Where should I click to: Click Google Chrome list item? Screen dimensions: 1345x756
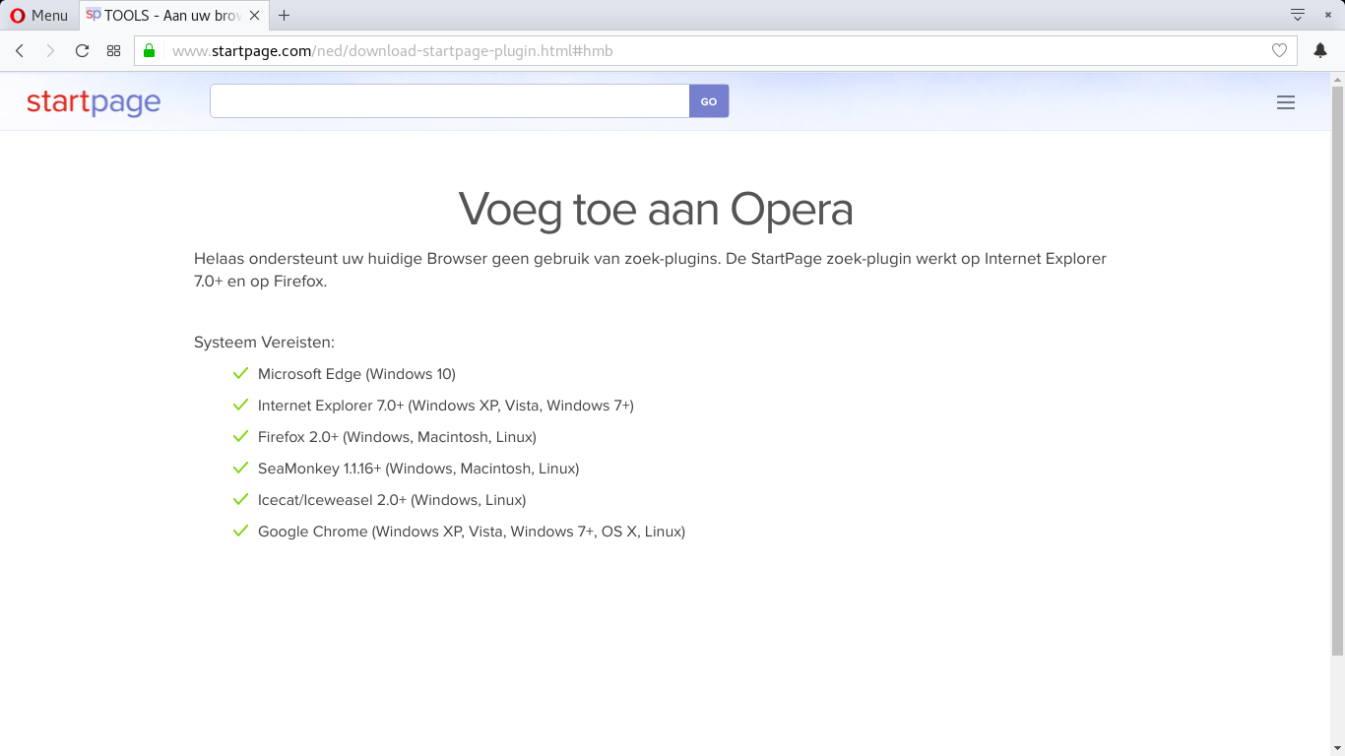click(472, 532)
